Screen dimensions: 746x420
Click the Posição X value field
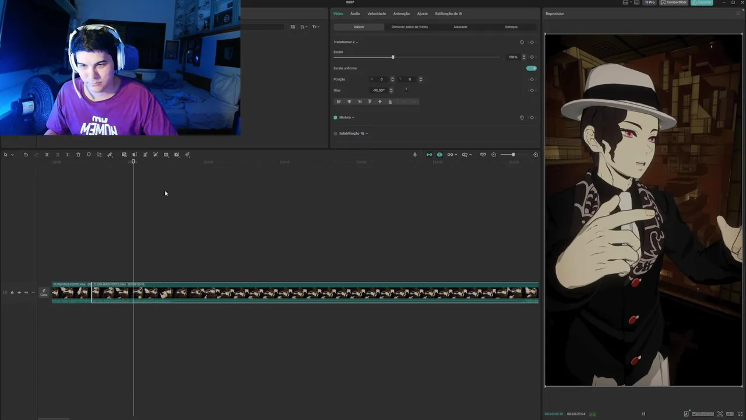click(381, 79)
